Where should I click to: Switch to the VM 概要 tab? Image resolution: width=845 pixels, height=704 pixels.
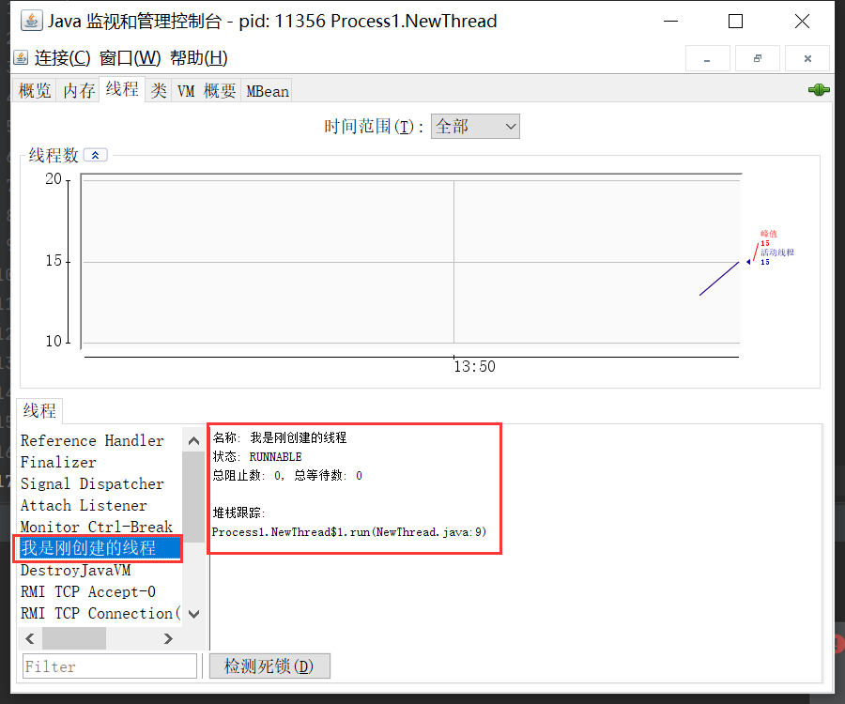click(x=207, y=90)
